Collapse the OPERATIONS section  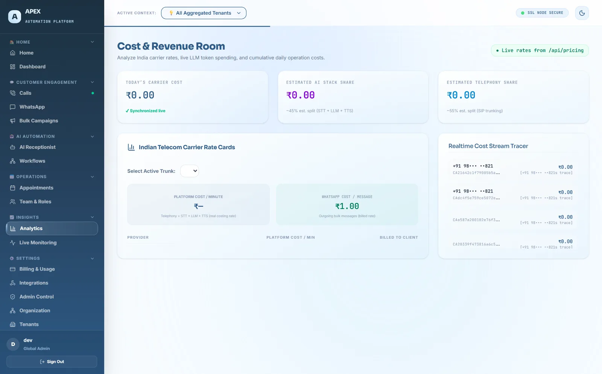coord(92,177)
